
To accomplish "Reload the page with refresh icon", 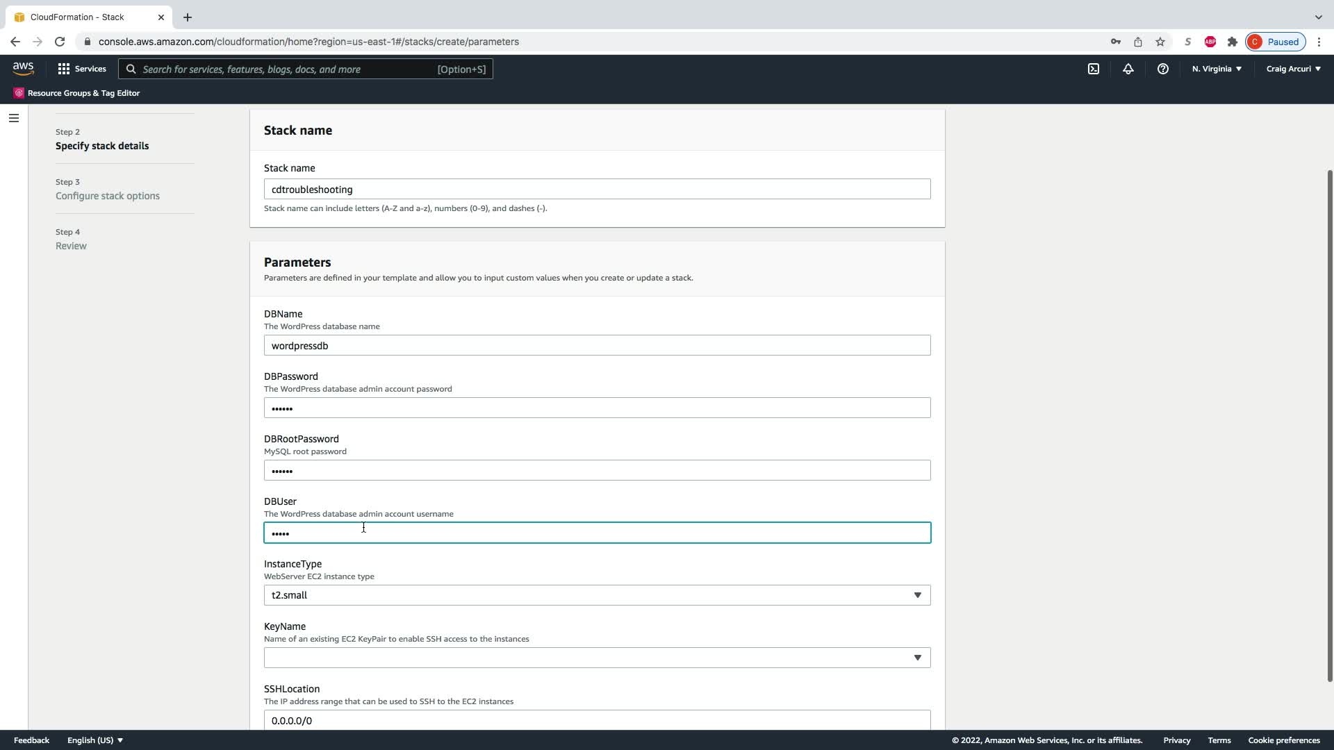I will (60, 42).
